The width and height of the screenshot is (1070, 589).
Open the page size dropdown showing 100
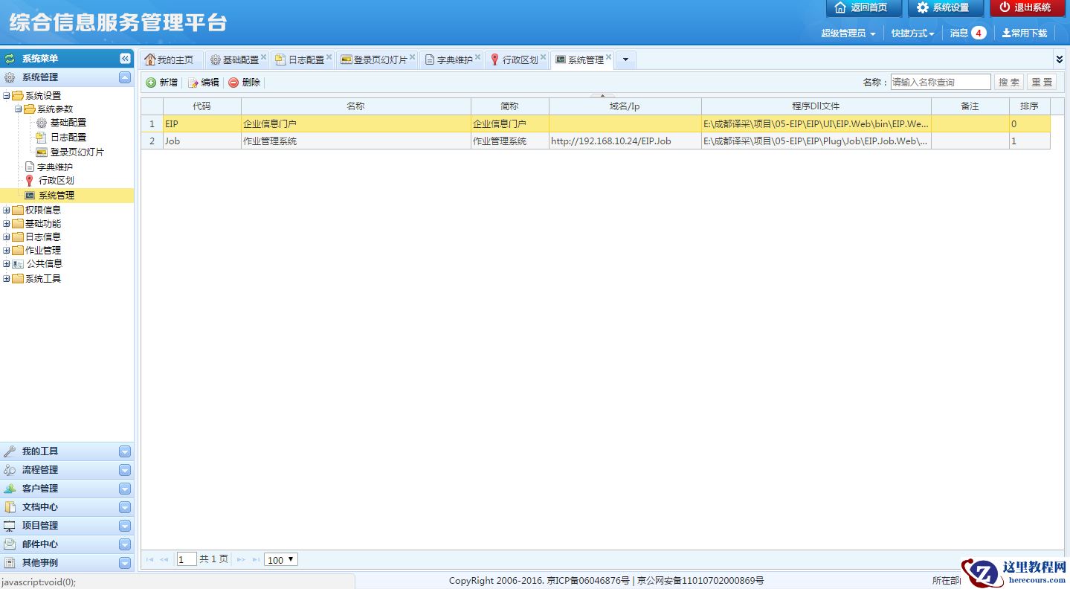[281, 559]
